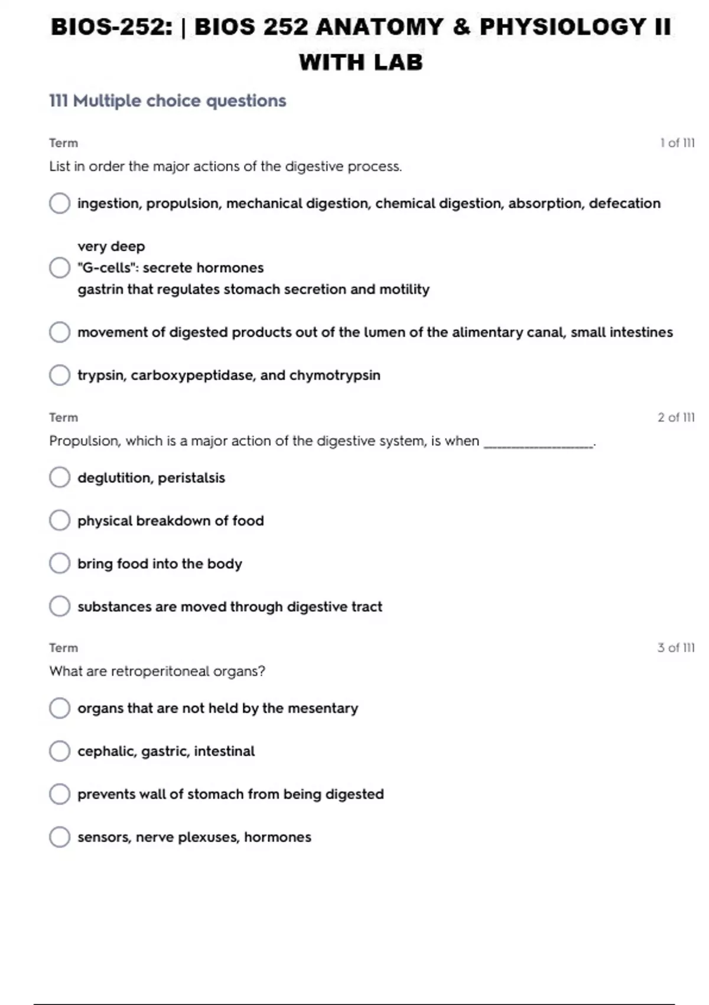709x1005 pixels.
Task: Pick trypsin, carboxypeptidase, and chymotrypsin answer
Action: pos(60,375)
